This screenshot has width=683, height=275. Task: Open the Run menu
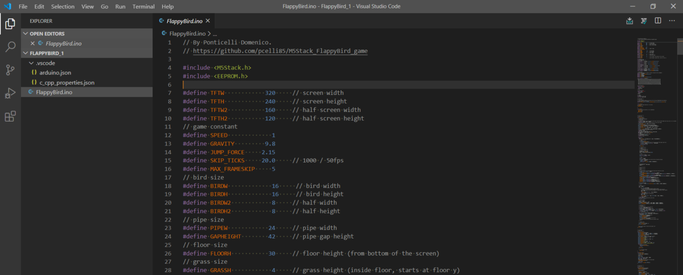click(121, 6)
